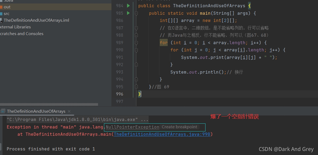Click opening yellow brace on line 984
Viewport: 318px width, 155px height.
point(249,6)
